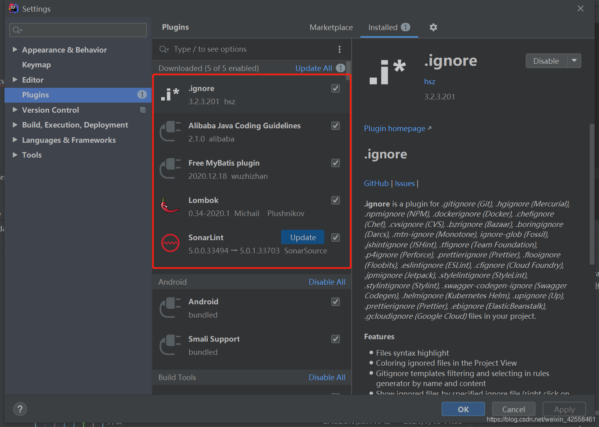Click the Update All count badge
599x427 pixels.
[x=340, y=68]
